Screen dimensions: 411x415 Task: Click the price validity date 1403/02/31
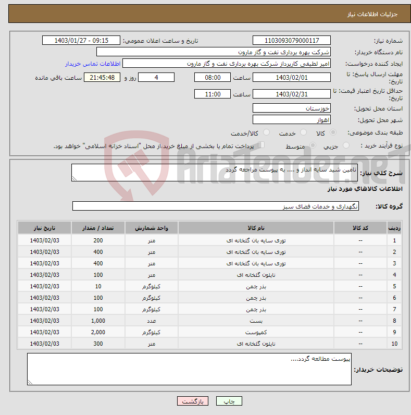292,94
